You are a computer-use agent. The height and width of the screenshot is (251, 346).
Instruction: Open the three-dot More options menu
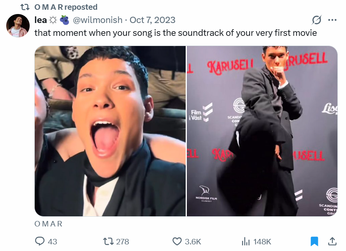click(332, 20)
